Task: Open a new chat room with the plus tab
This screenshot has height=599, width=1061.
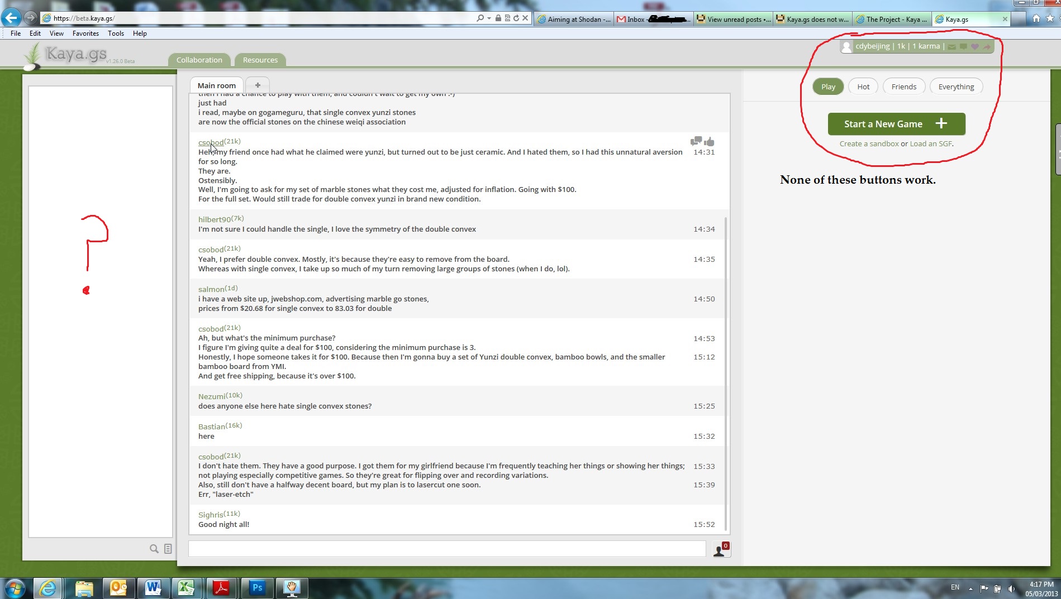Action: (257, 85)
